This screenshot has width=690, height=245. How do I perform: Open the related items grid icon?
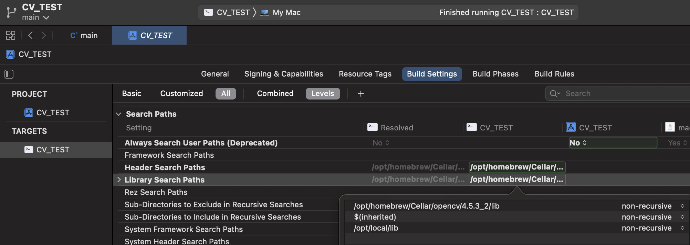click(11, 35)
